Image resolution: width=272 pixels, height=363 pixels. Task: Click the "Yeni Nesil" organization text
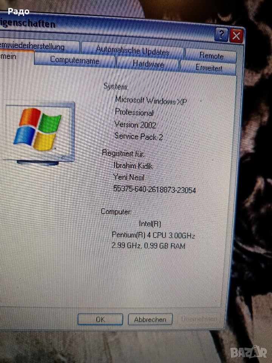tap(129, 177)
